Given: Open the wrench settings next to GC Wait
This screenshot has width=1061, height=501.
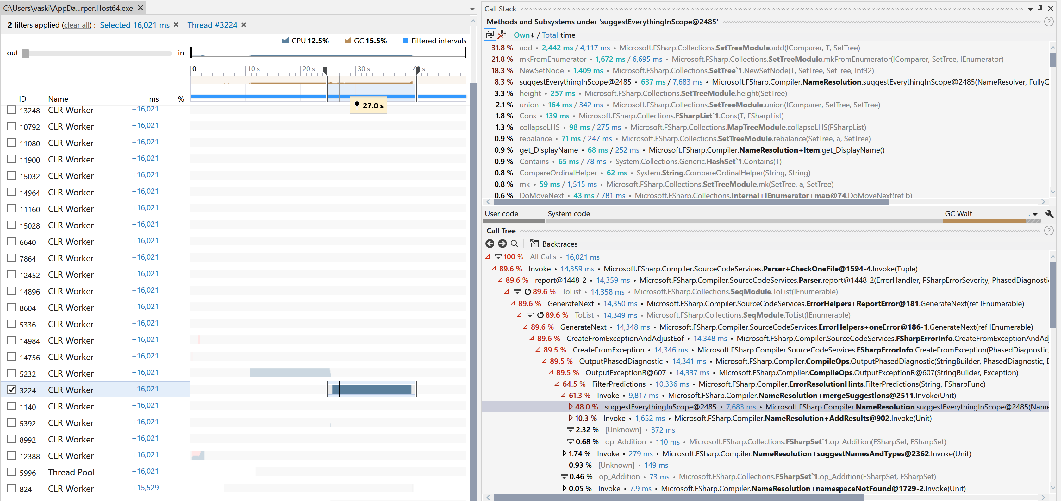Looking at the screenshot, I should point(1050,214).
